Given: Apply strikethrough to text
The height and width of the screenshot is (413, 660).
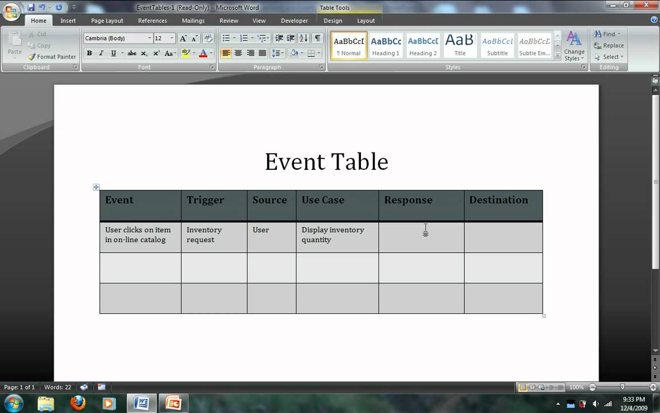Looking at the screenshot, I should (x=132, y=53).
